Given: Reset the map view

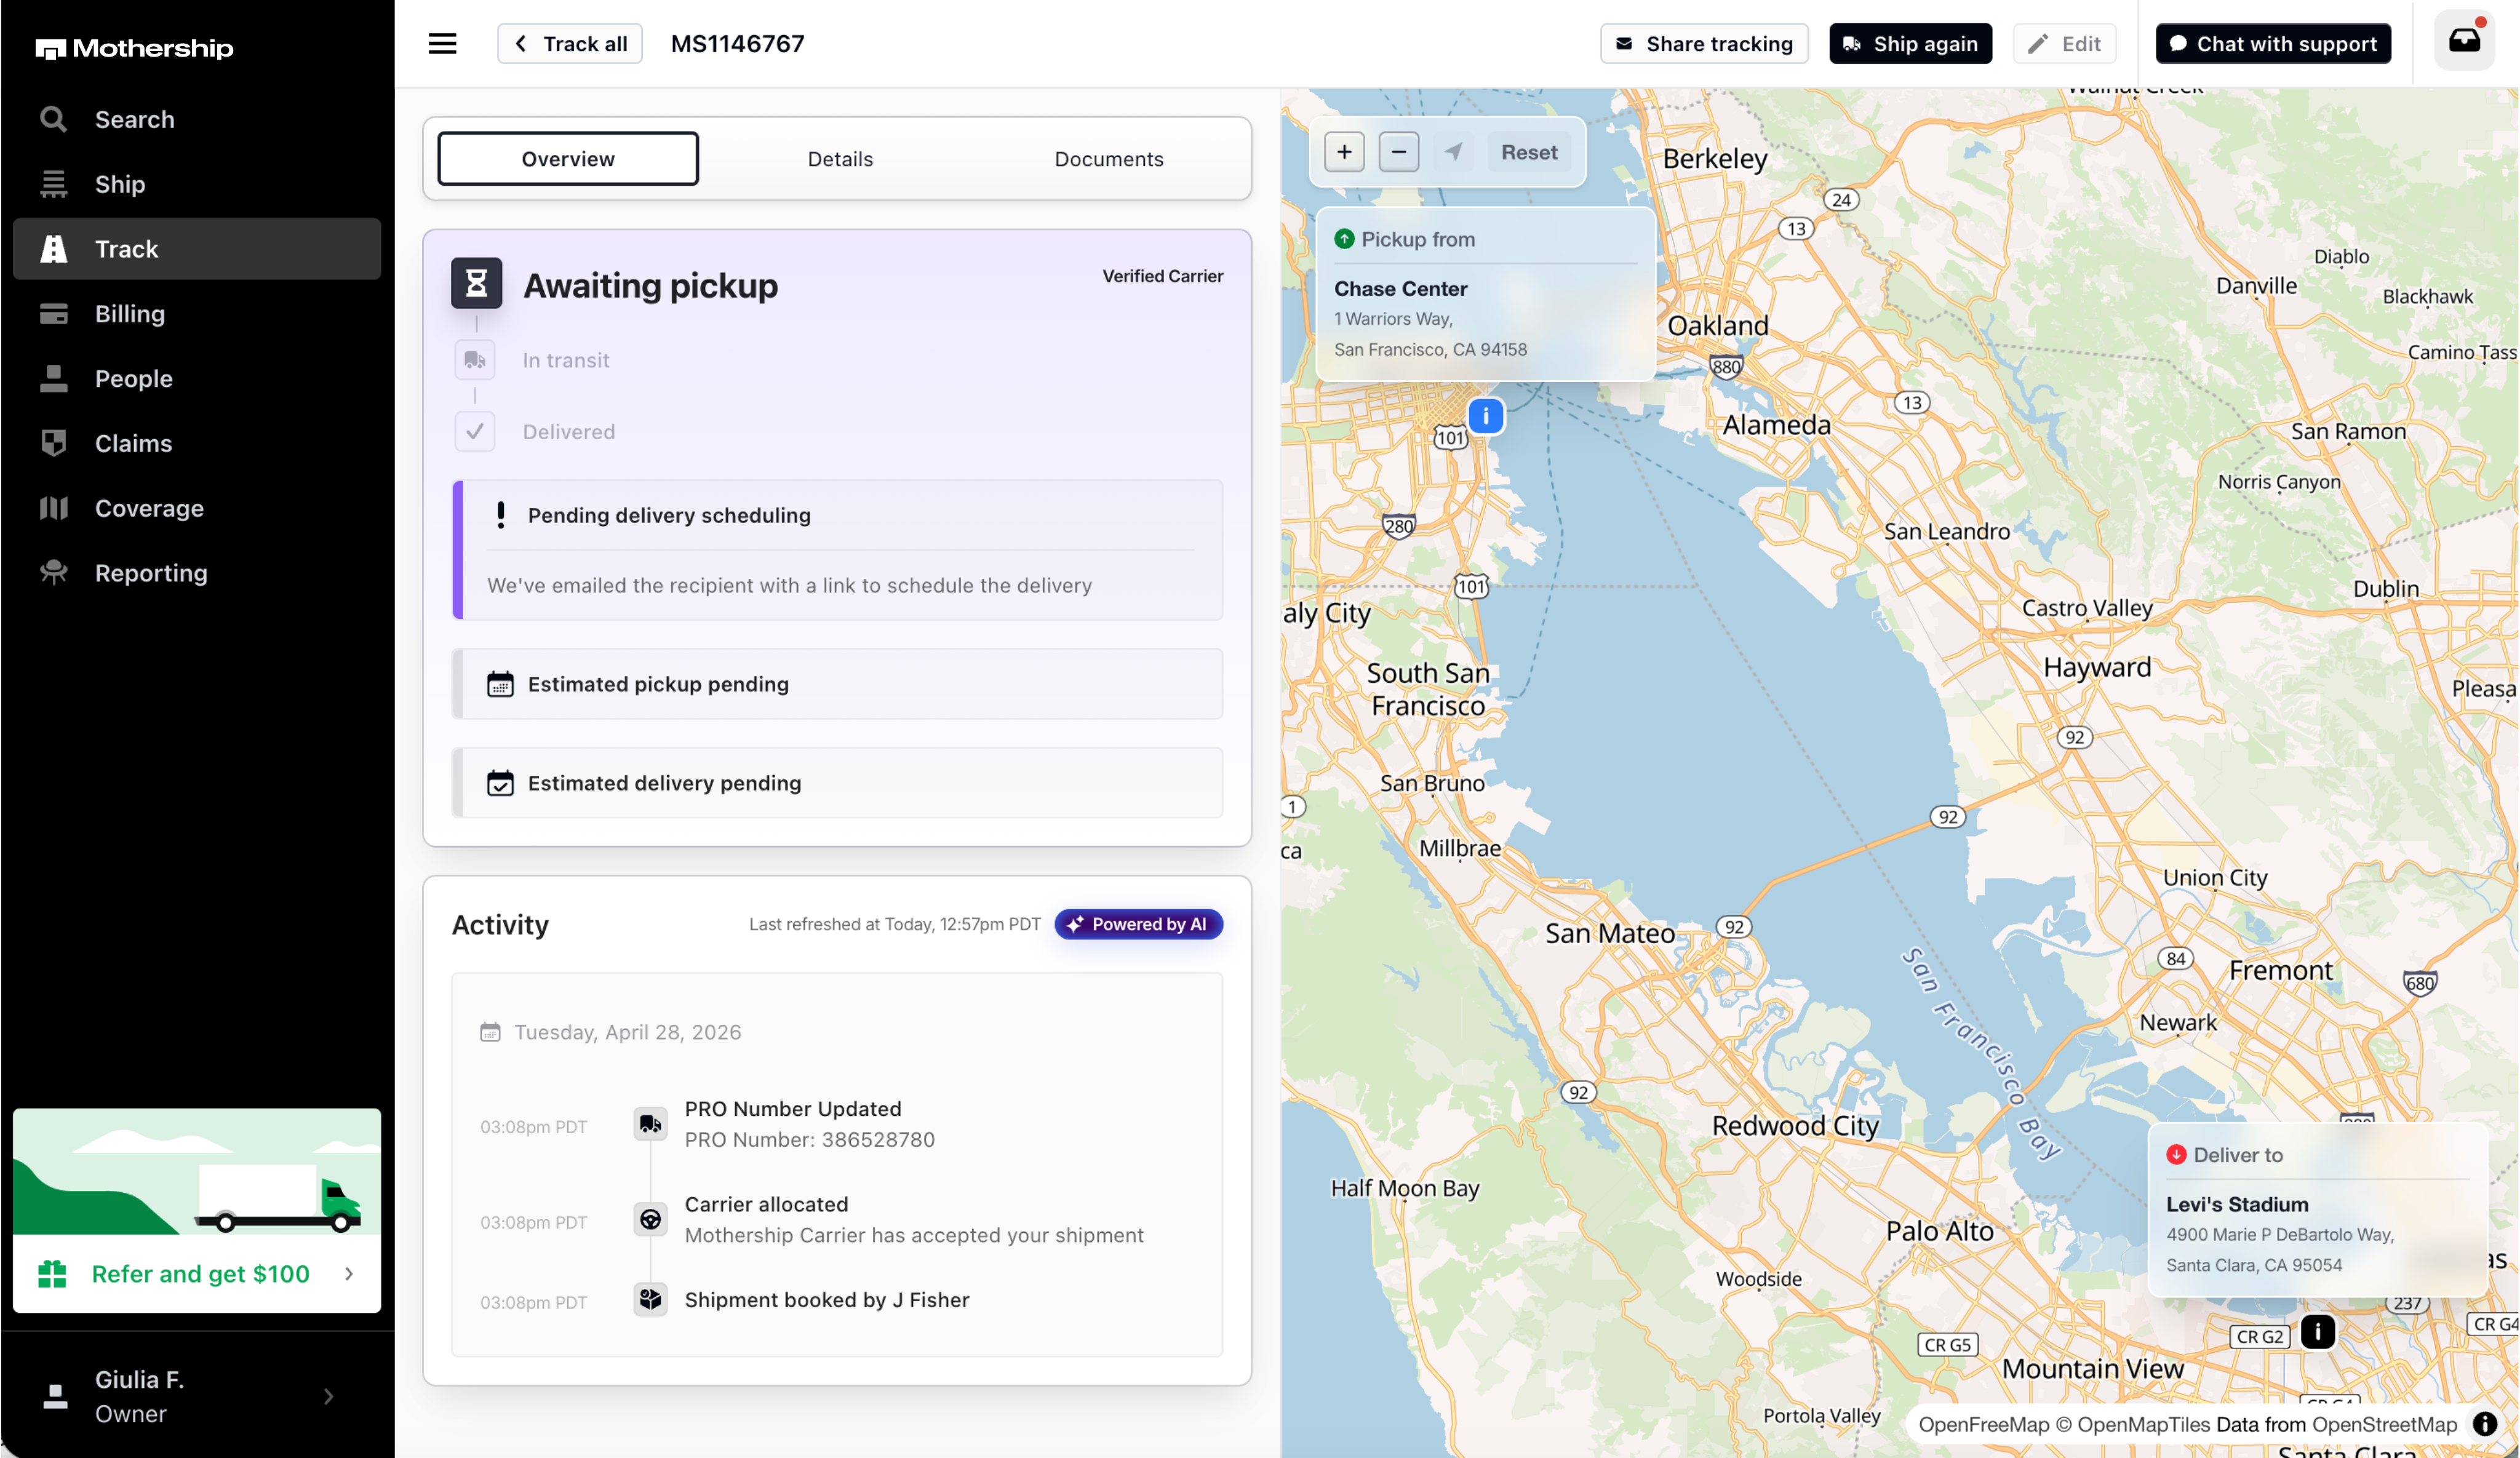Looking at the screenshot, I should [x=1529, y=152].
